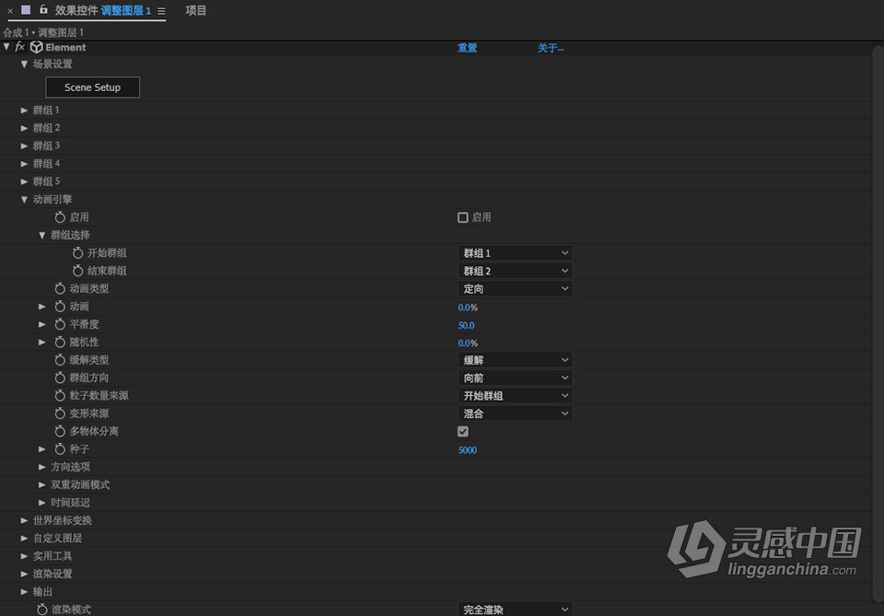Expand 时间延迟
884x616 pixels.
tap(42, 503)
